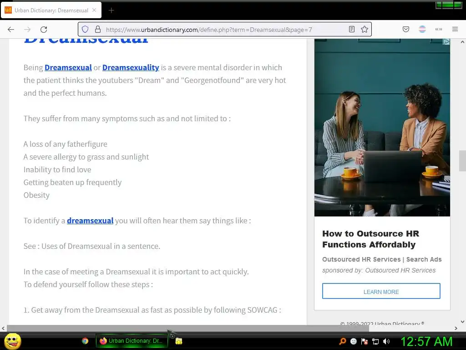
Task: Launch Chrome from the taskbar
Action: point(85,341)
